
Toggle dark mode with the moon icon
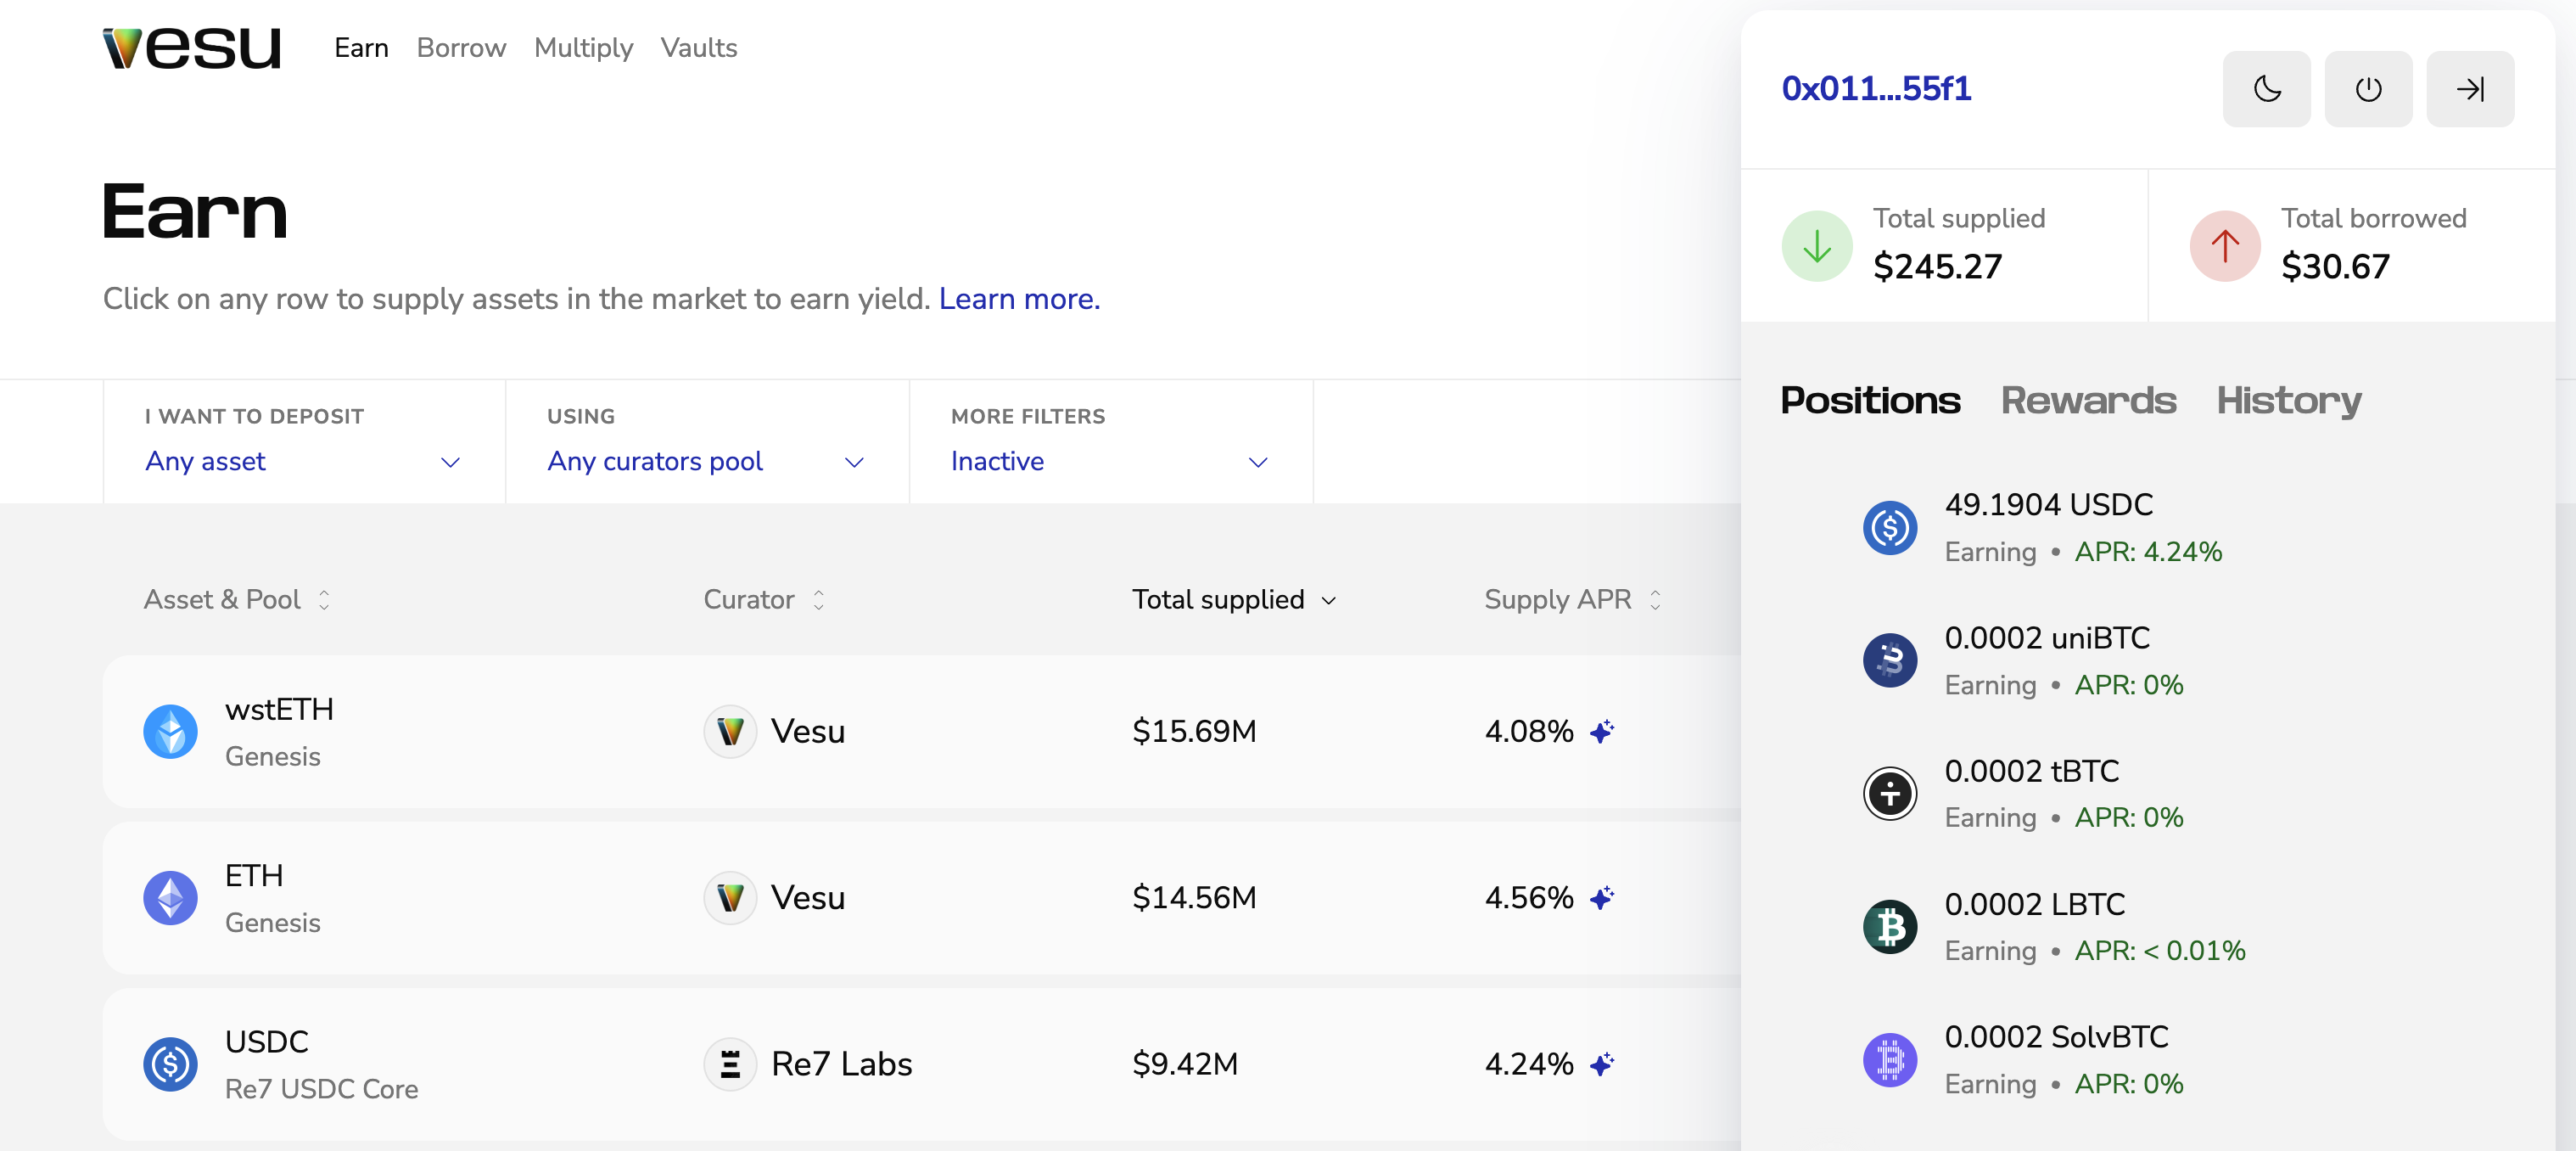[x=2266, y=89]
